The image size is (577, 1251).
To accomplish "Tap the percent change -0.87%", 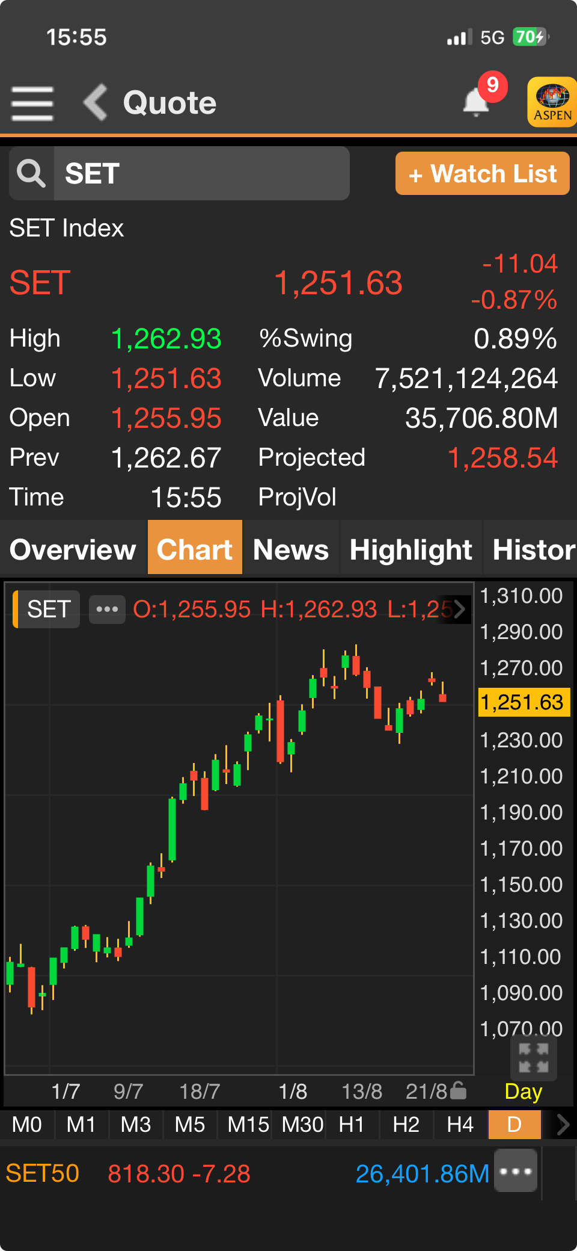I will [514, 300].
